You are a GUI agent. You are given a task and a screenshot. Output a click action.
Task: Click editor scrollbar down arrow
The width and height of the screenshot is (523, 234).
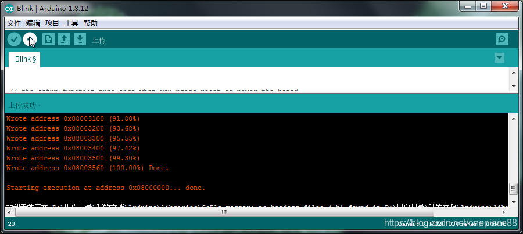[514, 87]
